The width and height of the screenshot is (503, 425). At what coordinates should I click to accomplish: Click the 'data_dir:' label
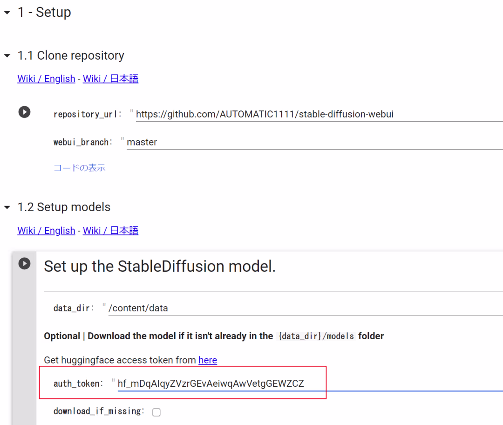pos(74,308)
